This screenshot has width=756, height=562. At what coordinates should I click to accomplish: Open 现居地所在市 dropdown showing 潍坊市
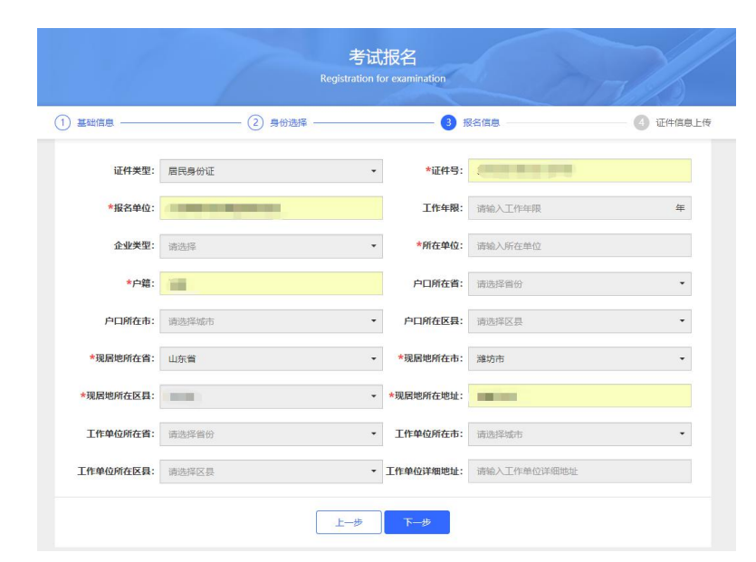click(579, 359)
